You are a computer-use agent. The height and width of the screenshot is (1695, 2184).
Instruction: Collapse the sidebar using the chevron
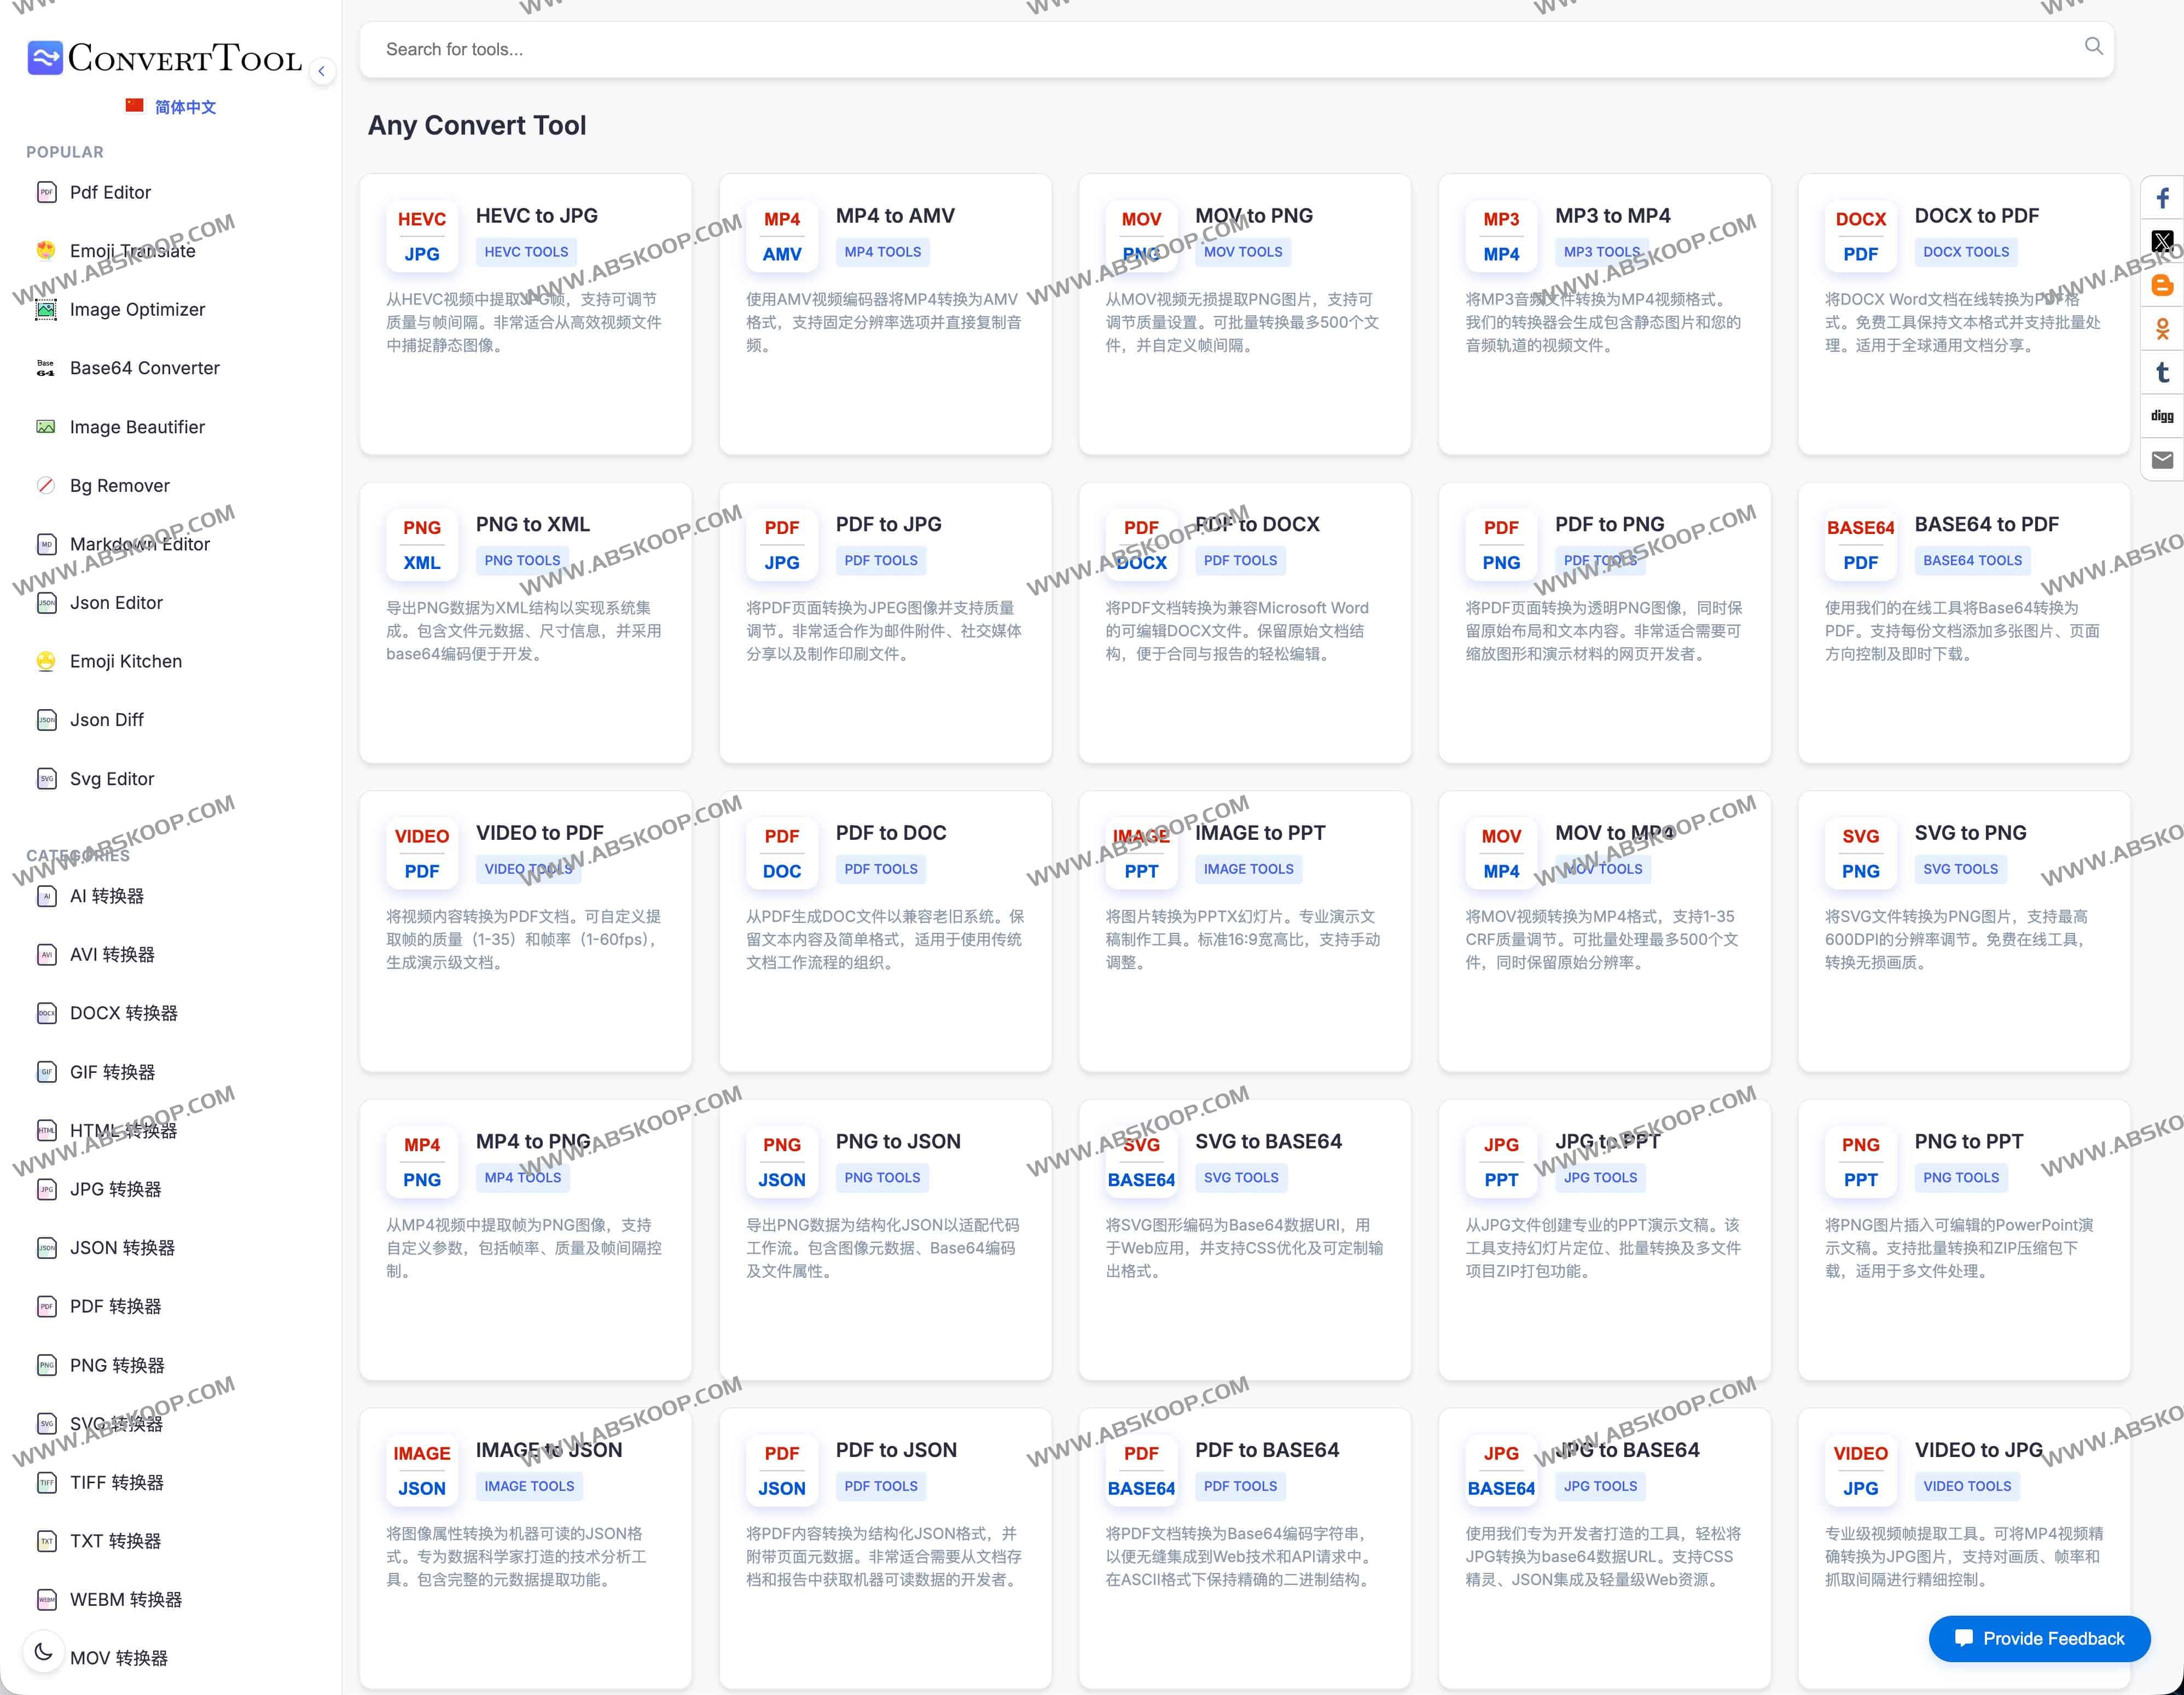(x=322, y=71)
